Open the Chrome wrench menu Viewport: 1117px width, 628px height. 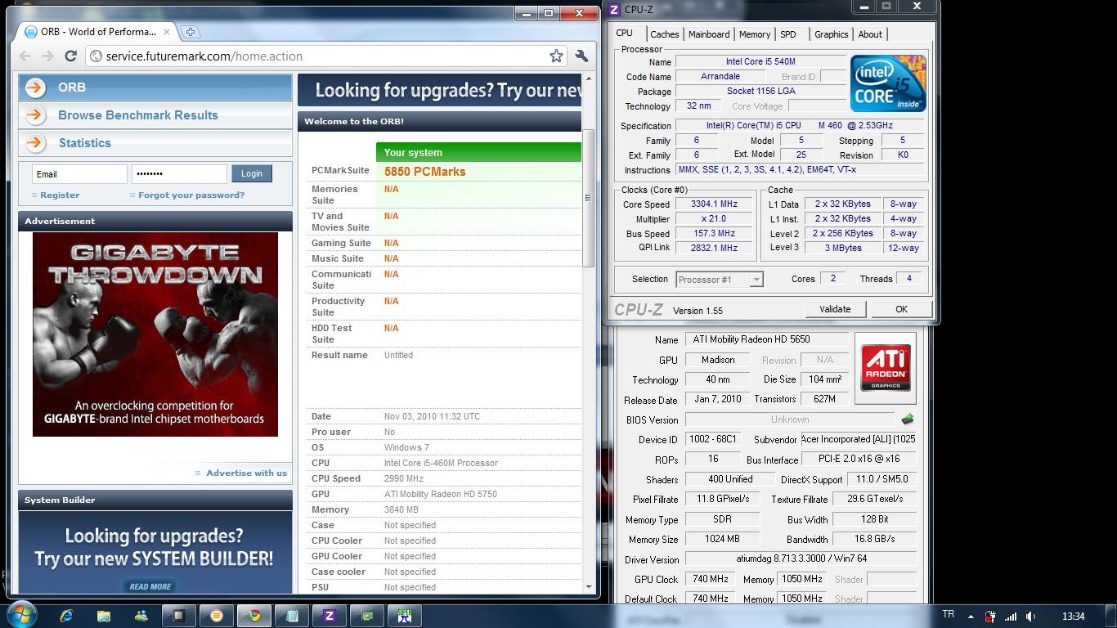[581, 56]
